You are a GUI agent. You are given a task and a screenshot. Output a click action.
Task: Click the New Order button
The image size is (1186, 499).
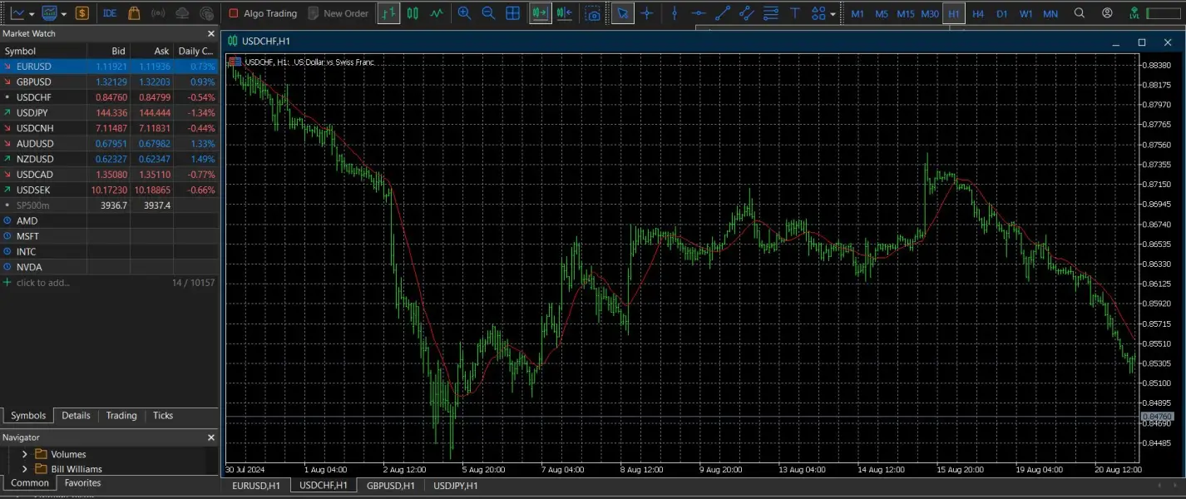338,13
